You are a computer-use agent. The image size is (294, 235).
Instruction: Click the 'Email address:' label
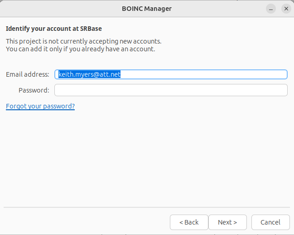(x=28, y=74)
